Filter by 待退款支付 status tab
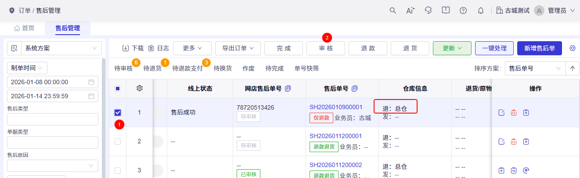Screen dimensions: 580x178 pos(187,68)
